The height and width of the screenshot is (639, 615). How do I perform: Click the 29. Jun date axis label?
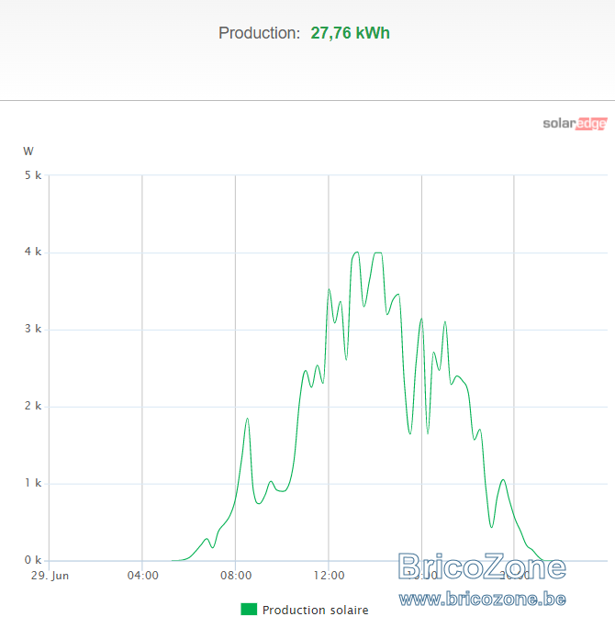[50, 576]
